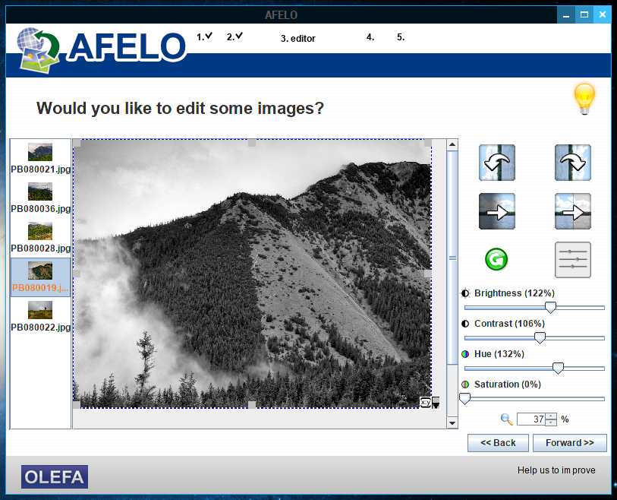Rotate image counter-clockwise with left rotate icon
This screenshot has width=617, height=500.
[496, 163]
